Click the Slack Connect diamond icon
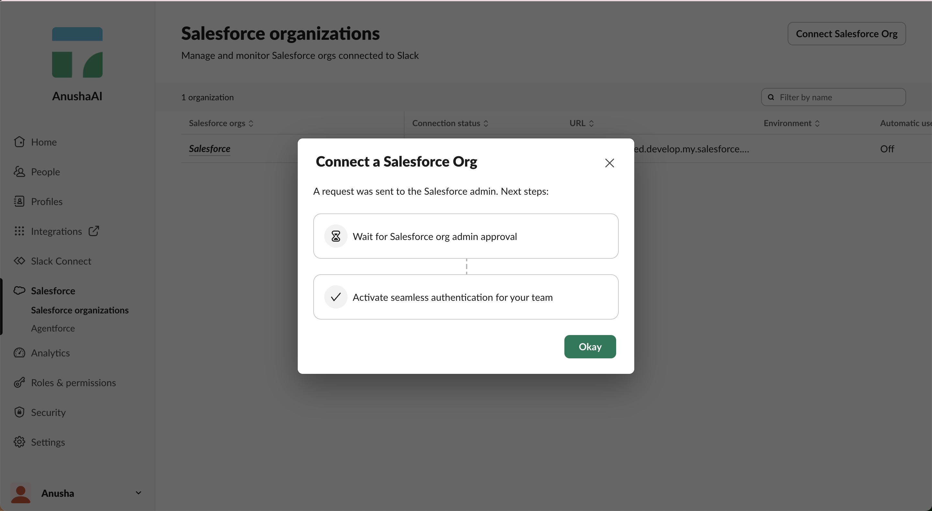This screenshot has width=932, height=511. 19,261
